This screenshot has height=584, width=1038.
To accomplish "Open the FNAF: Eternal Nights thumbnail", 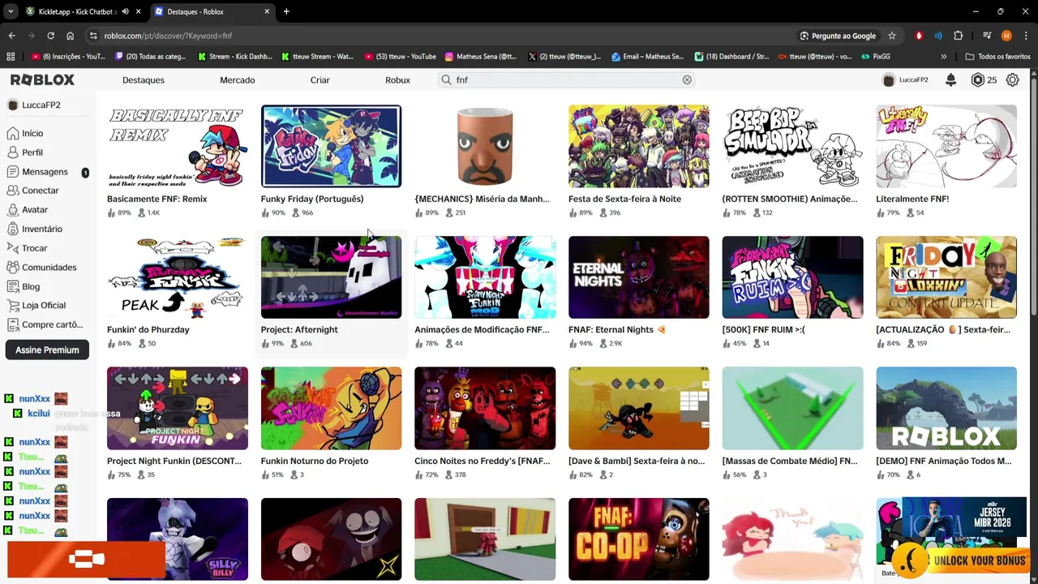I will (x=639, y=277).
